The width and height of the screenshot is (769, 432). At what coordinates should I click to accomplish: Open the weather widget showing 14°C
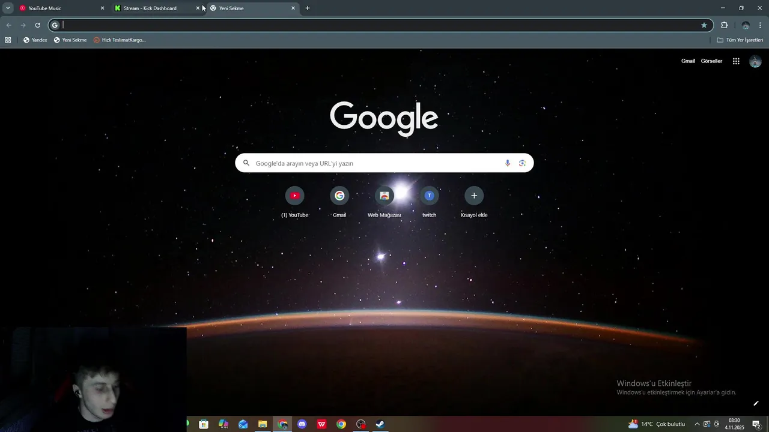657,424
